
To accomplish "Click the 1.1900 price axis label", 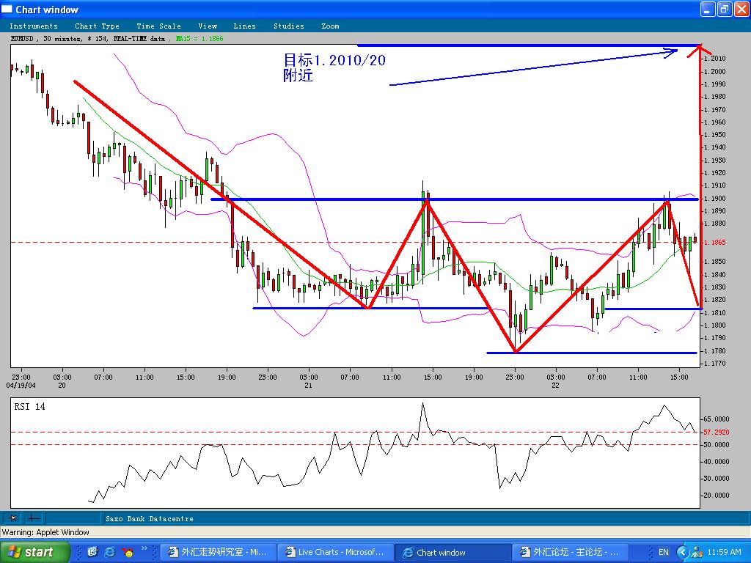I will [714, 198].
